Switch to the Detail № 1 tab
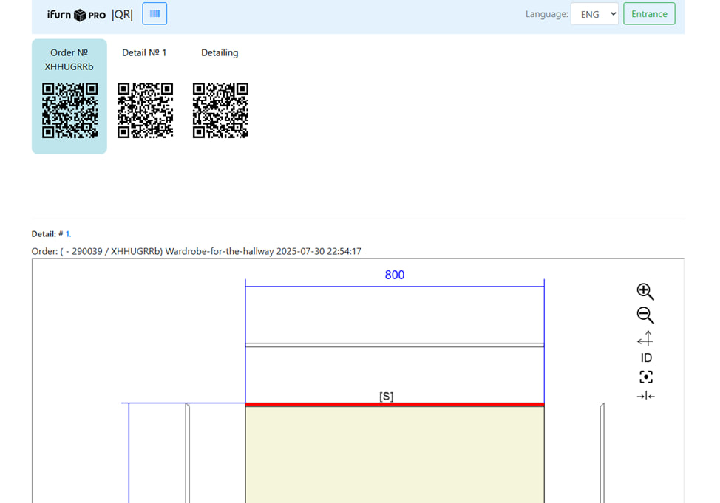Screen dimensions: 720x503 (x=144, y=53)
